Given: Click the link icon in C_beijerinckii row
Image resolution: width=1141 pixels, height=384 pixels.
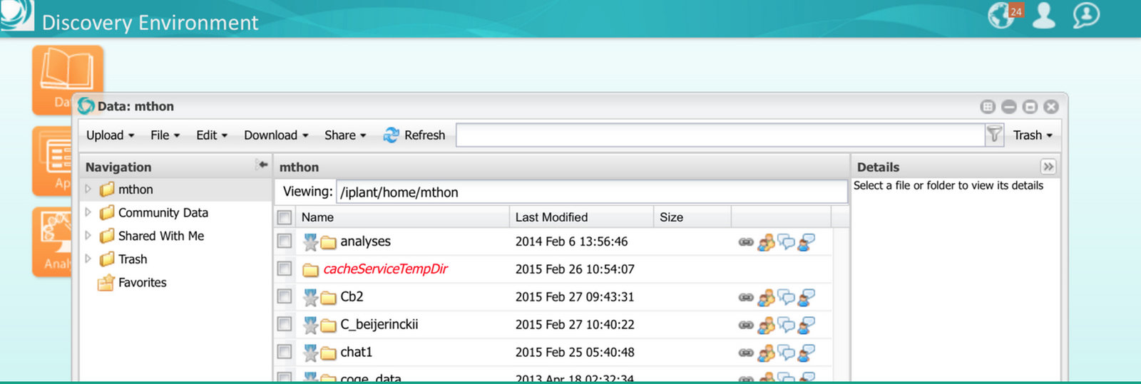Looking at the screenshot, I should click(x=746, y=325).
